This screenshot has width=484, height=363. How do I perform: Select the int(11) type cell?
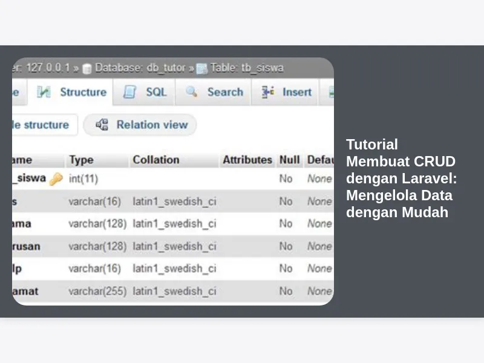(83, 178)
